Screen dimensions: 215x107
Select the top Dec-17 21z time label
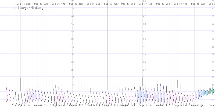(163, 4)
